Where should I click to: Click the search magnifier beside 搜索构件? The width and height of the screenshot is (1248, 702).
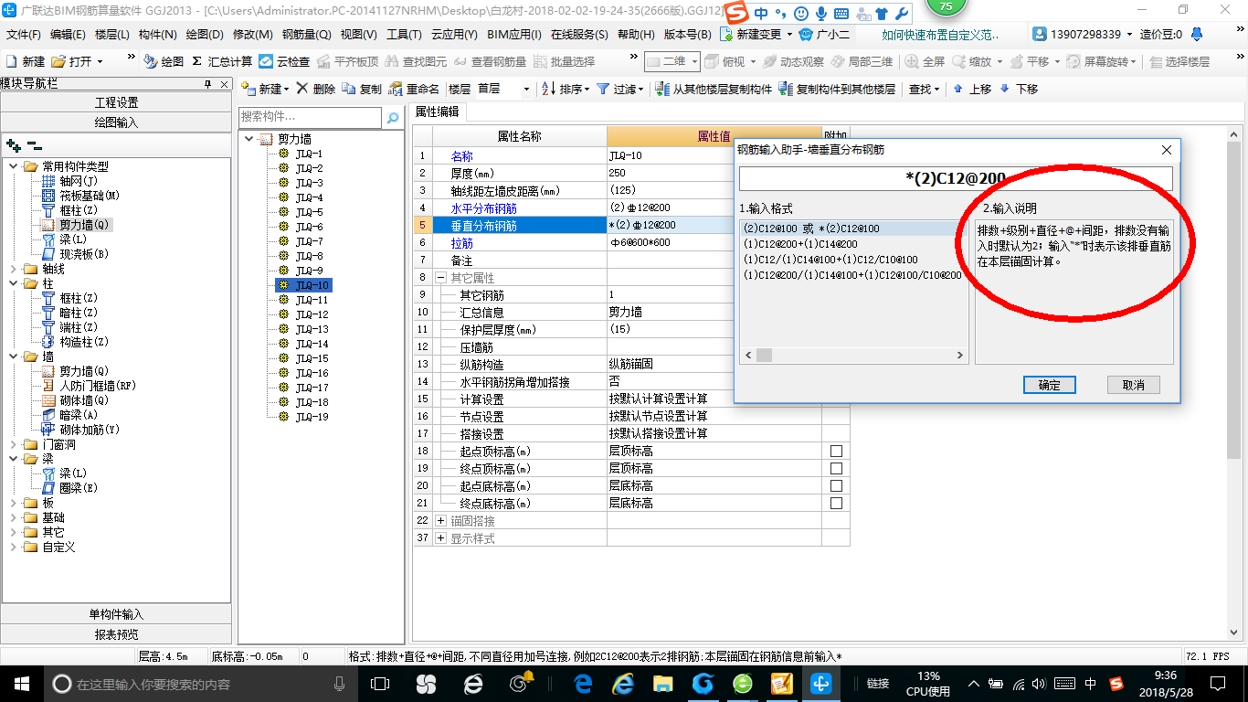pyautogui.click(x=393, y=117)
